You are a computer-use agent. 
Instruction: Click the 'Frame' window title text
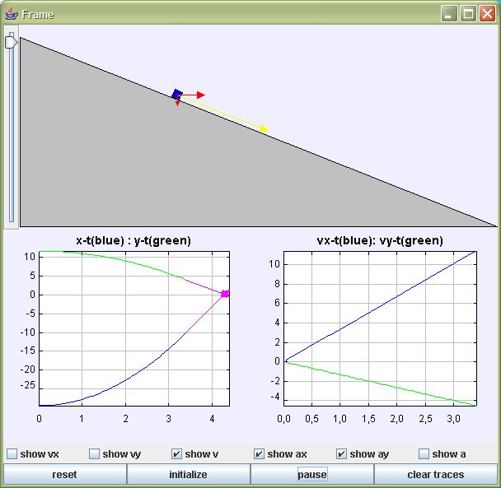[38, 14]
